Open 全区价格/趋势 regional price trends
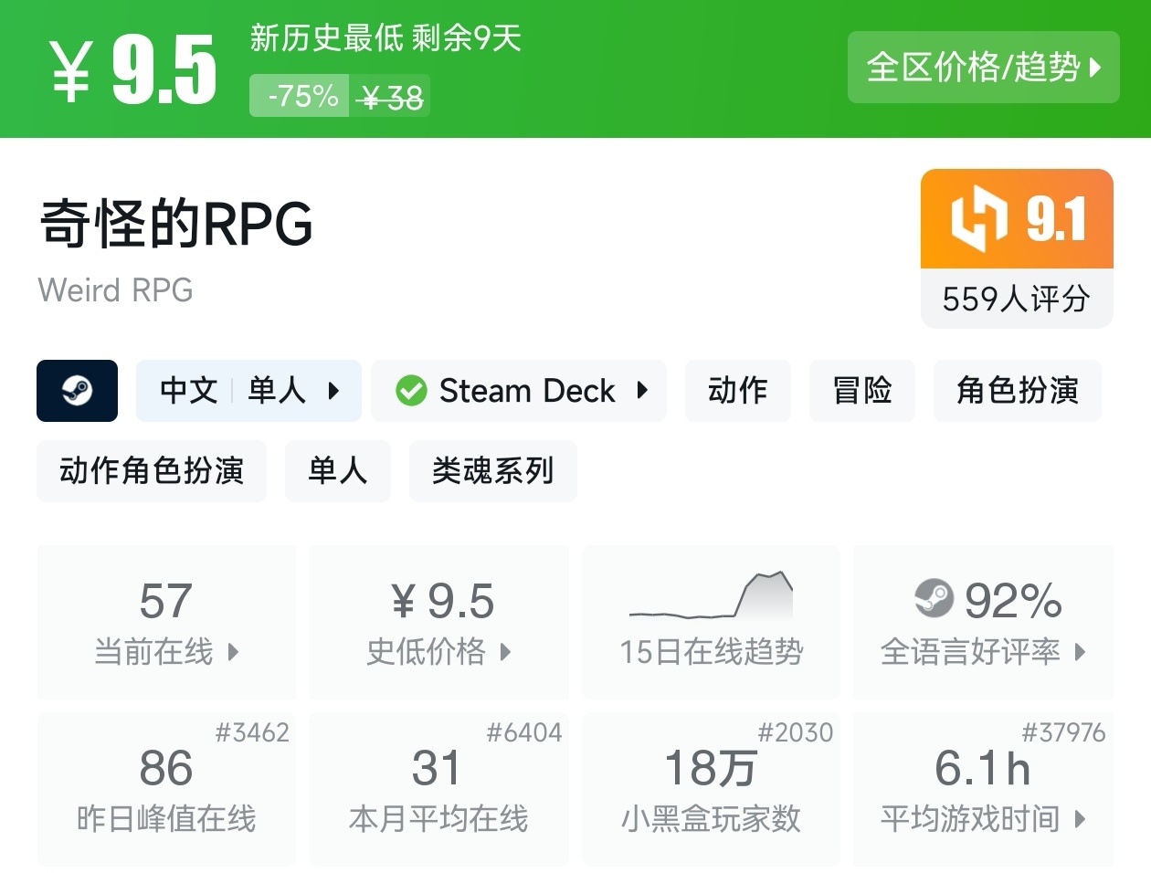1151x873 pixels. [x=983, y=68]
